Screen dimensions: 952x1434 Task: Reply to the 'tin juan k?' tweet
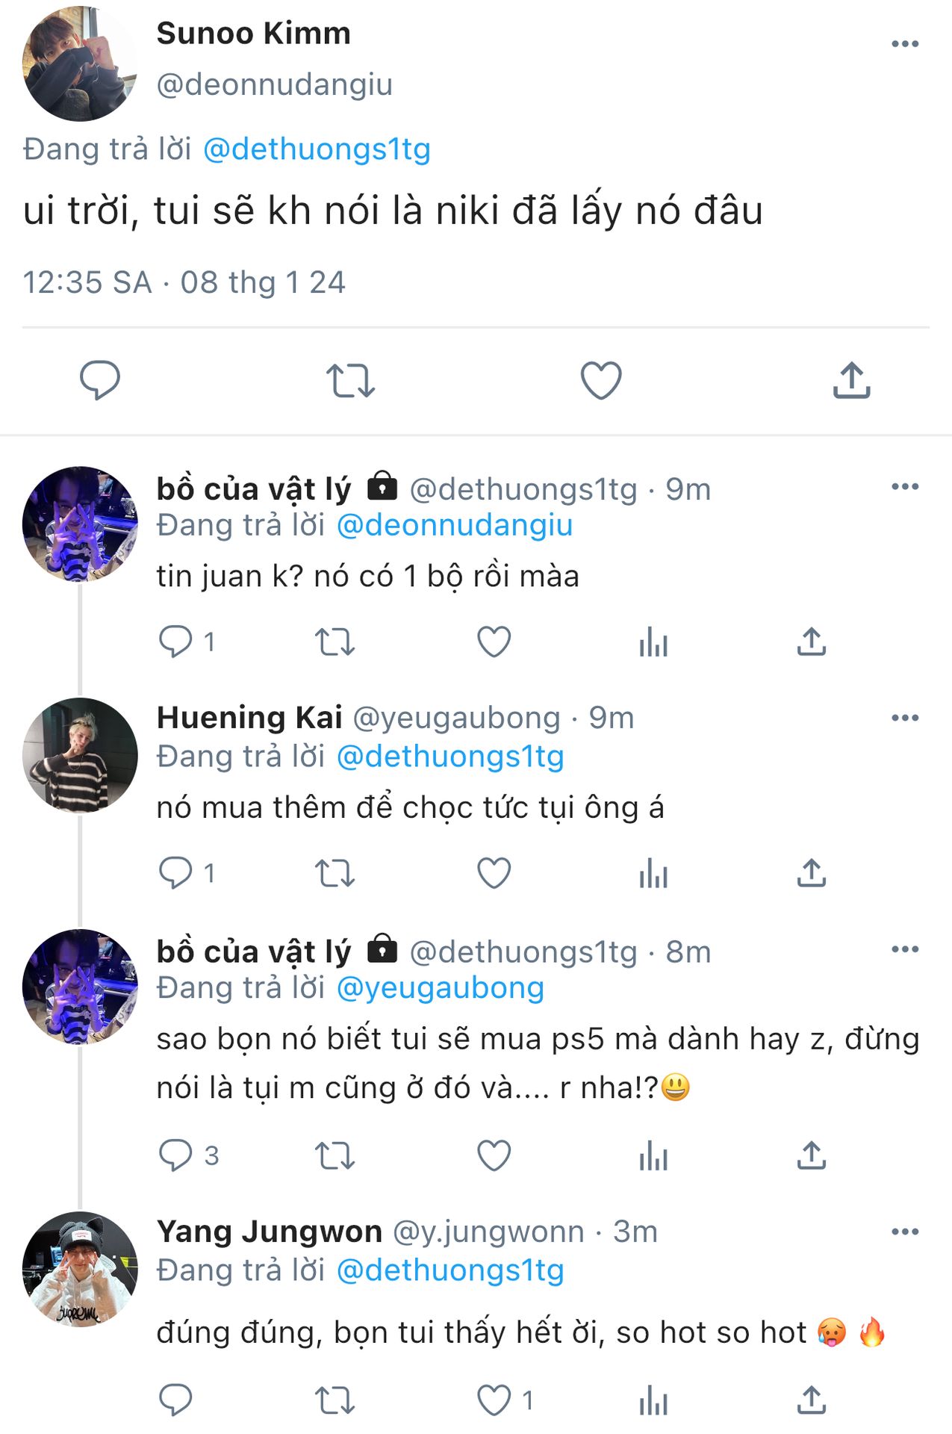176,642
